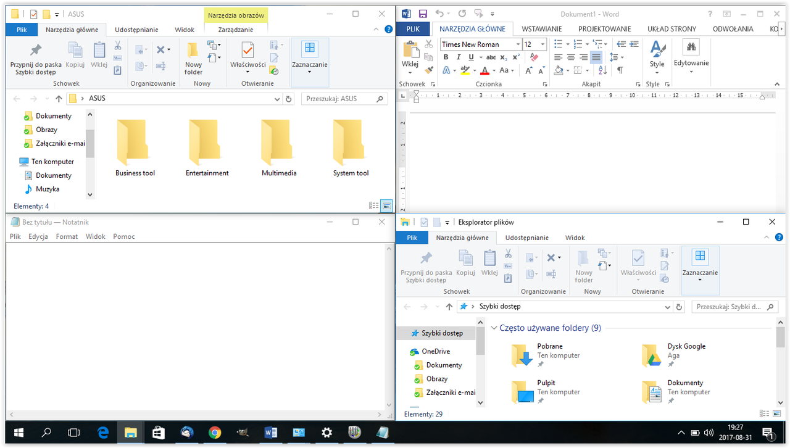Open the WSTAWIANIE tab in Word
Viewport: 790px width, 448px height.
point(542,29)
